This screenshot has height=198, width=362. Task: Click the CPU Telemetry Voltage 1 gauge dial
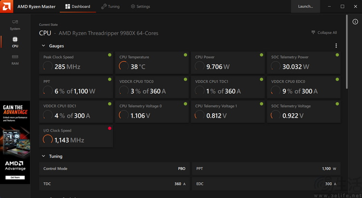199,115
